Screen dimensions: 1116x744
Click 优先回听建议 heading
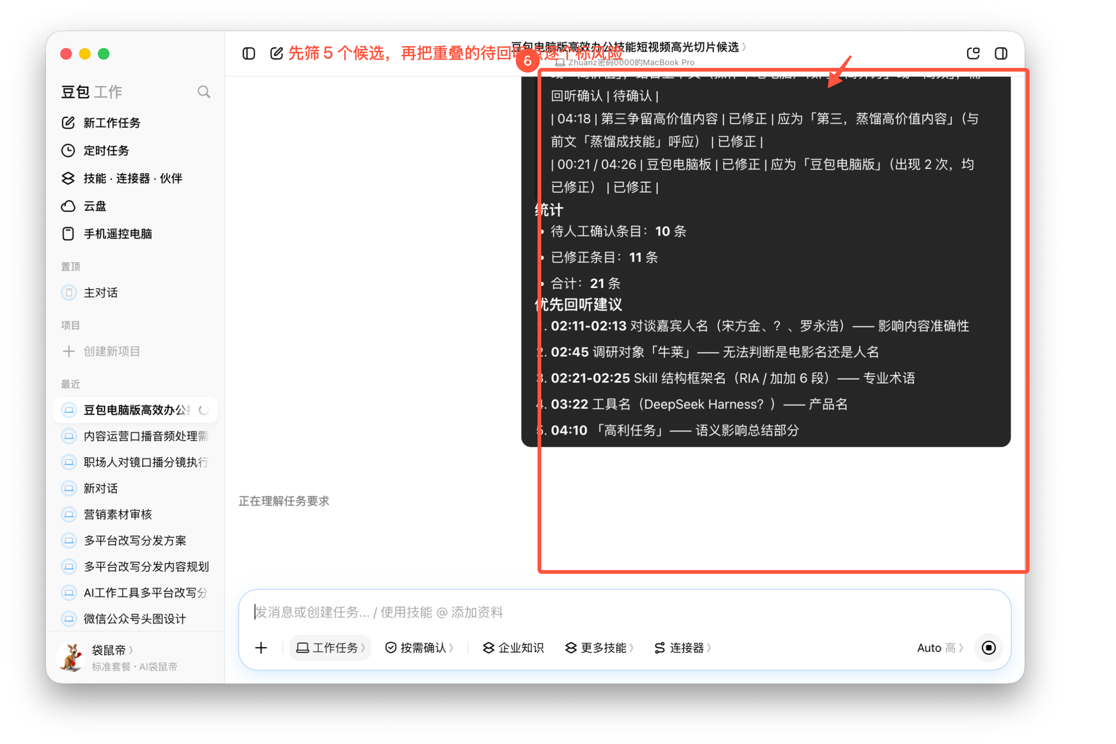tap(578, 305)
